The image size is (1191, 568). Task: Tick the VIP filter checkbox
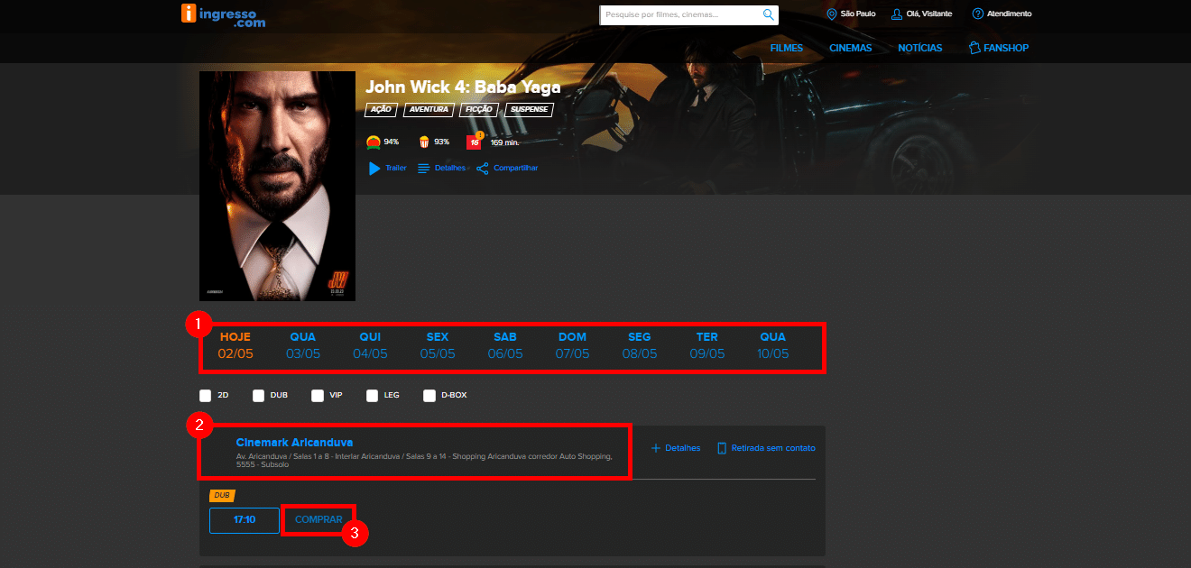coord(318,395)
